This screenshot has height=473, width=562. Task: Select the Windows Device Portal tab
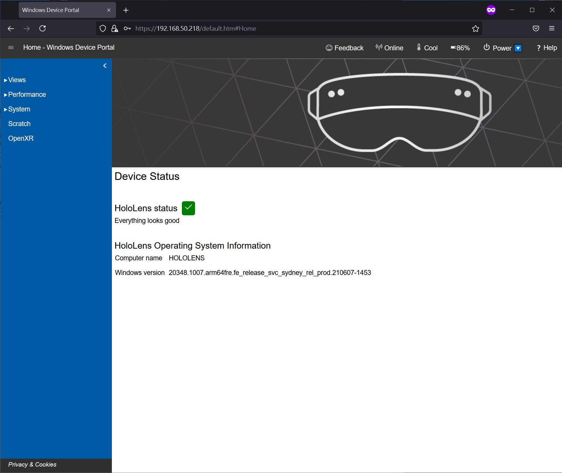pos(67,10)
